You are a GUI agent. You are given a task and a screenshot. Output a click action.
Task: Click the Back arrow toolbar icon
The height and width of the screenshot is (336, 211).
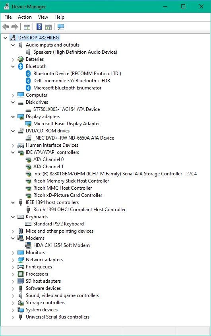[x=6, y=27]
